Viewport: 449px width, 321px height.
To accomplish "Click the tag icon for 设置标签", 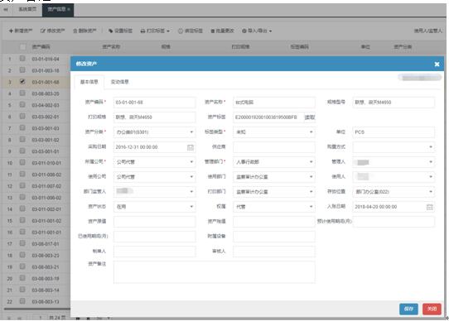I will [x=110, y=31].
